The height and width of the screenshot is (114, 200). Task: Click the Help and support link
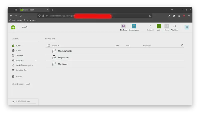17,84
